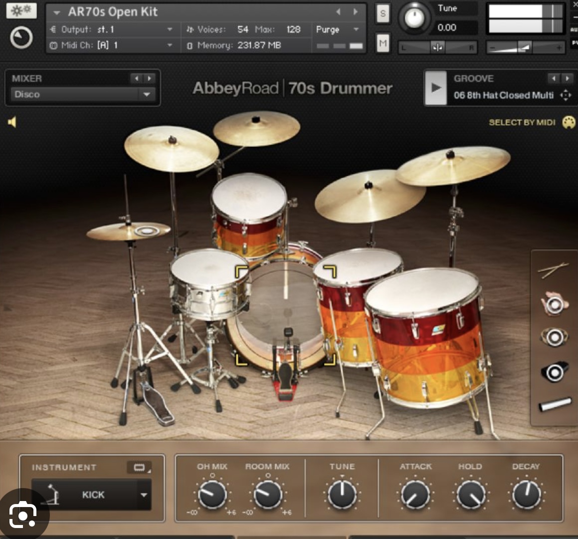Open the Google Lens camera search icon
The width and height of the screenshot is (578, 539).
tap(22, 514)
